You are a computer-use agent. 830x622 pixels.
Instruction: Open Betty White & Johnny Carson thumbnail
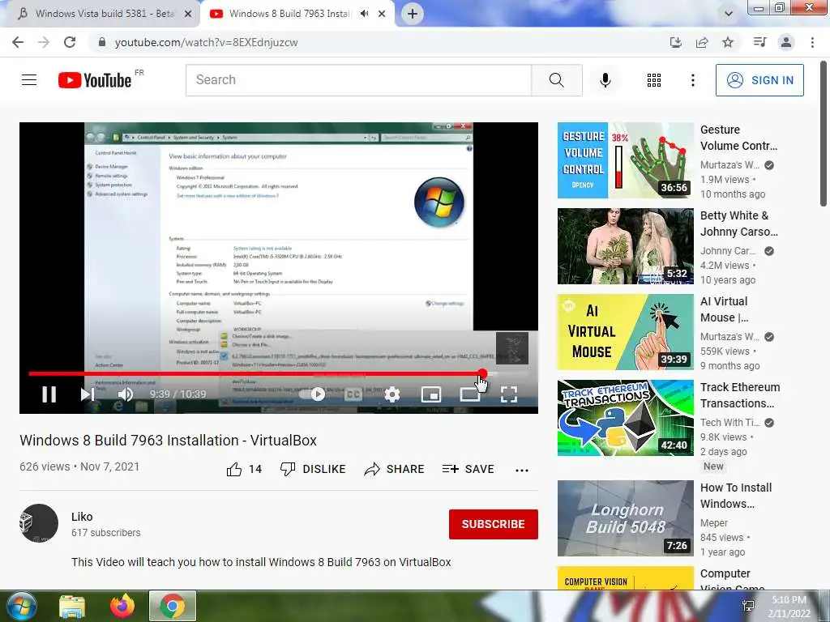(x=625, y=246)
